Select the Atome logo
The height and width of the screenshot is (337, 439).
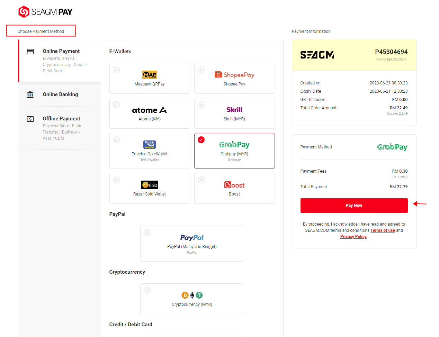(x=150, y=110)
